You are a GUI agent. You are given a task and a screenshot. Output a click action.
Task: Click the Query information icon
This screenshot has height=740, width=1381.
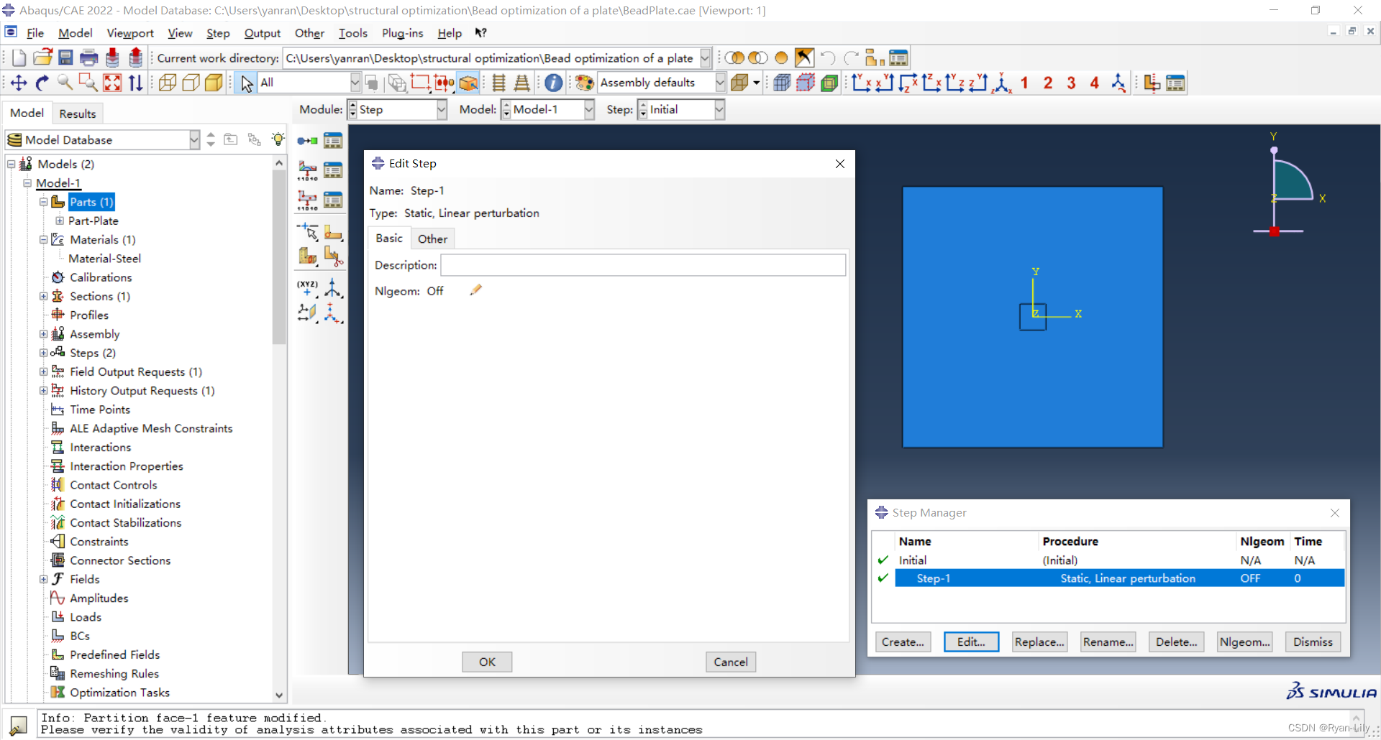click(x=553, y=83)
